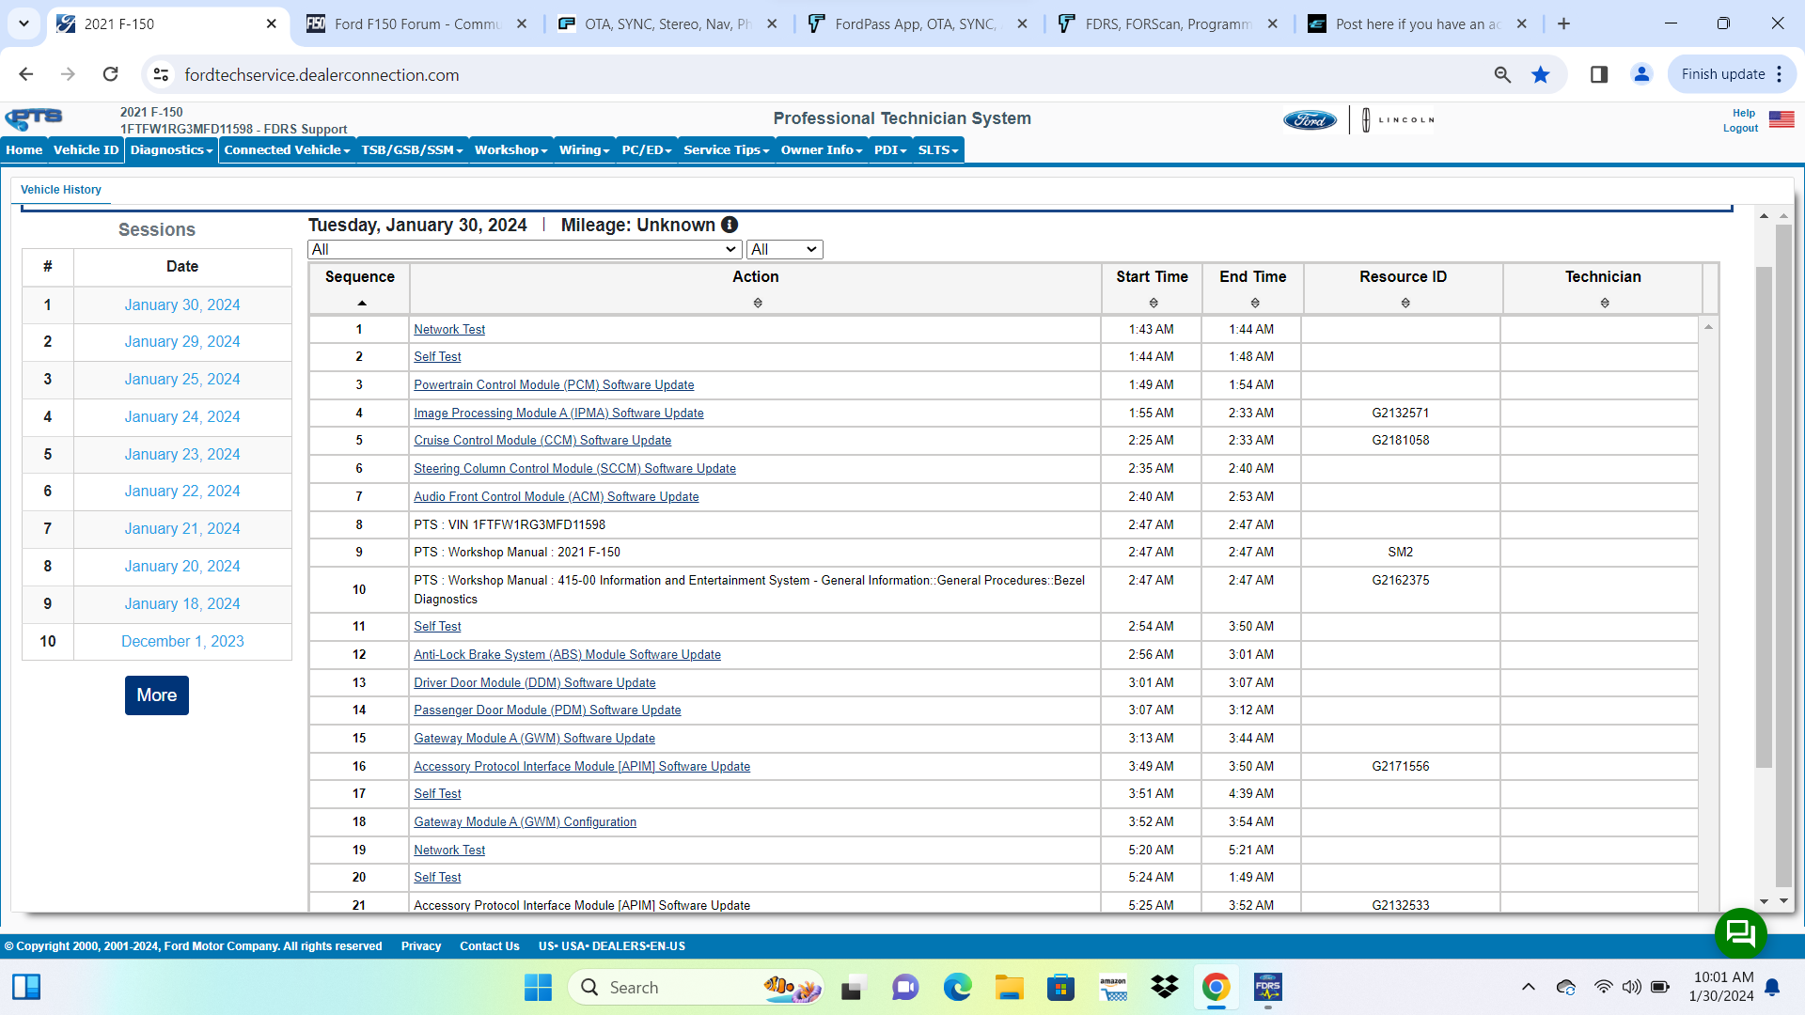The height and width of the screenshot is (1015, 1805).
Task: Open the second All dropdown
Action: click(784, 249)
